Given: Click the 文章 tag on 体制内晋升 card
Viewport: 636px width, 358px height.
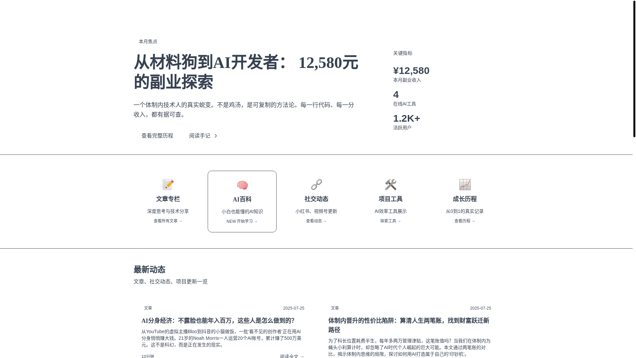Looking at the screenshot, I should 335,308.
